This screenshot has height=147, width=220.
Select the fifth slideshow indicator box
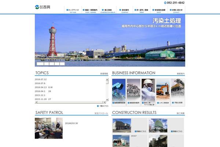pos(62,64)
